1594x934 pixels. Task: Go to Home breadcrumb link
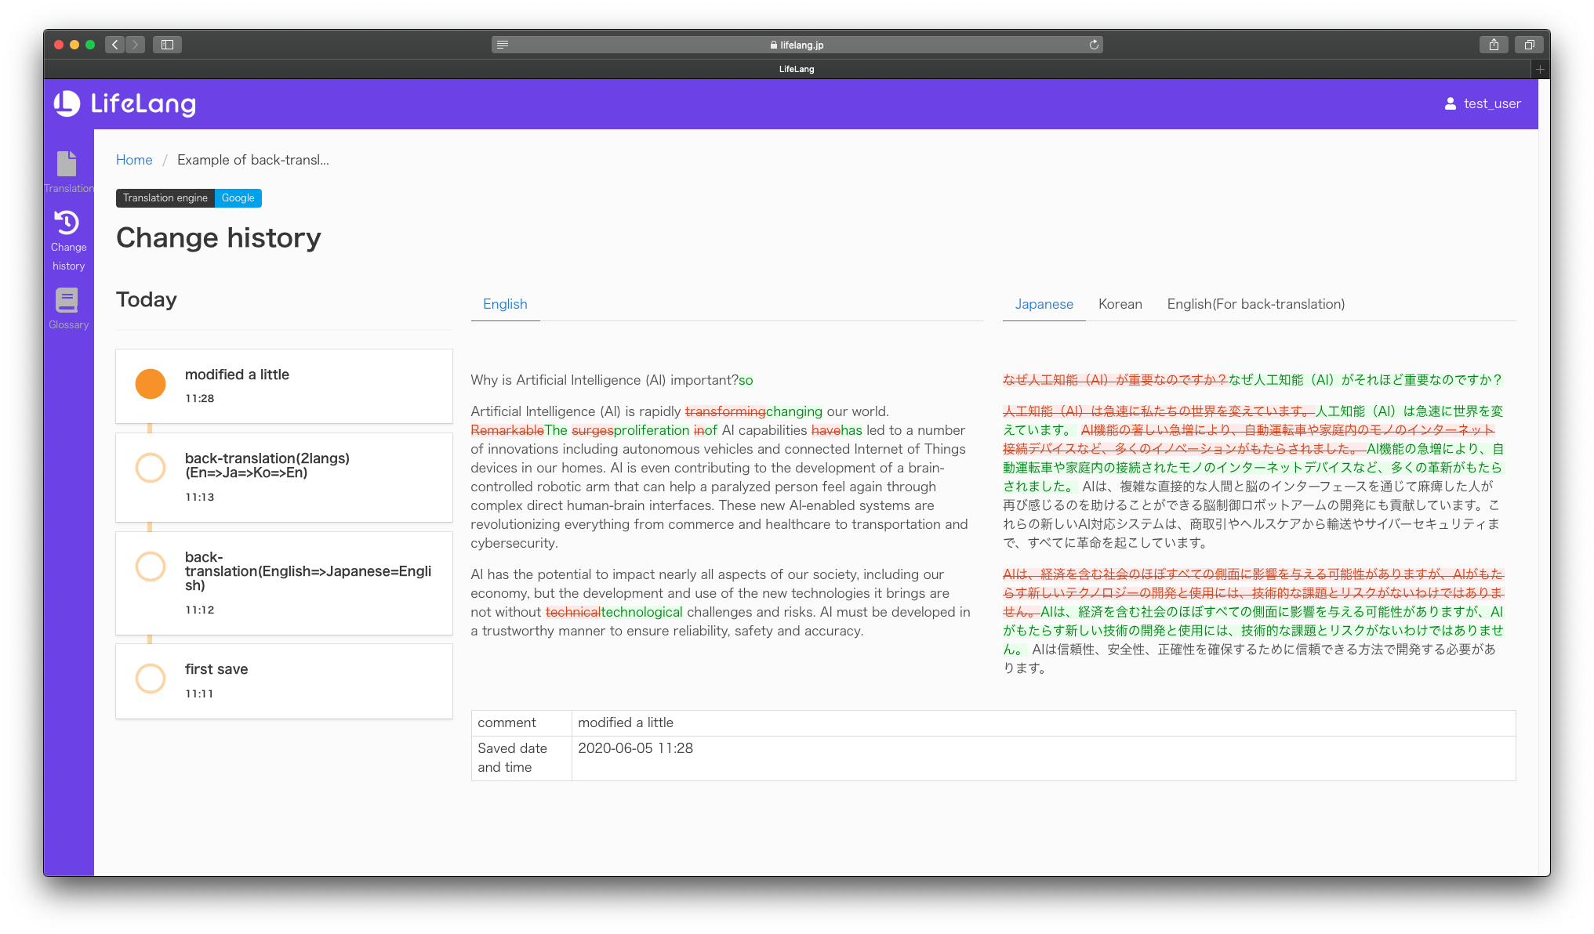tap(134, 160)
